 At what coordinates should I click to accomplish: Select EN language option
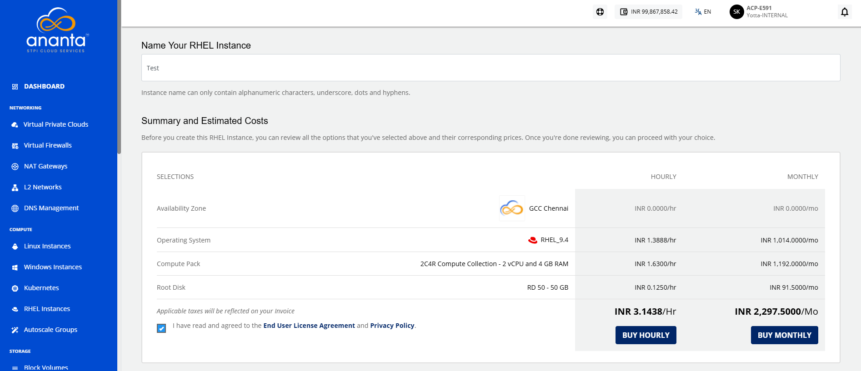(707, 12)
